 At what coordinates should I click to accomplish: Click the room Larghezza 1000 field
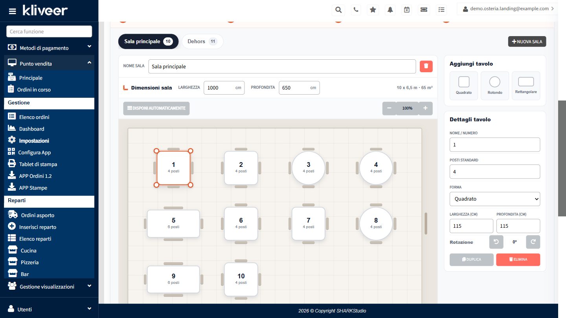(x=224, y=88)
